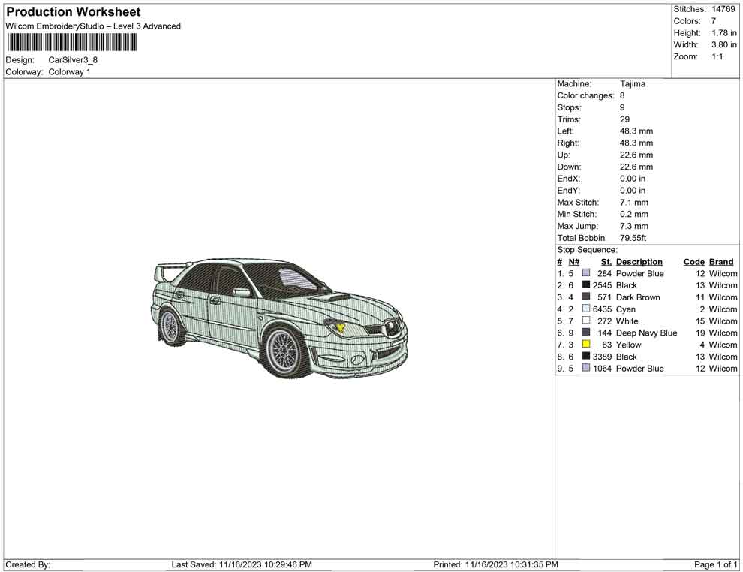Click the Production Worksheet title
The height and width of the screenshot is (572, 743).
pyautogui.click(x=73, y=12)
